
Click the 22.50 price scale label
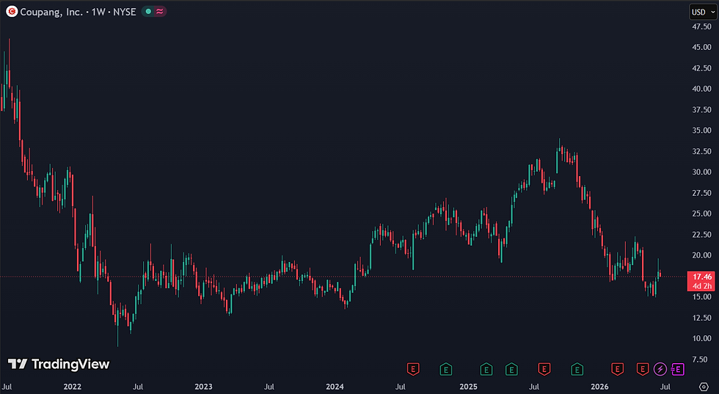tap(701, 235)
